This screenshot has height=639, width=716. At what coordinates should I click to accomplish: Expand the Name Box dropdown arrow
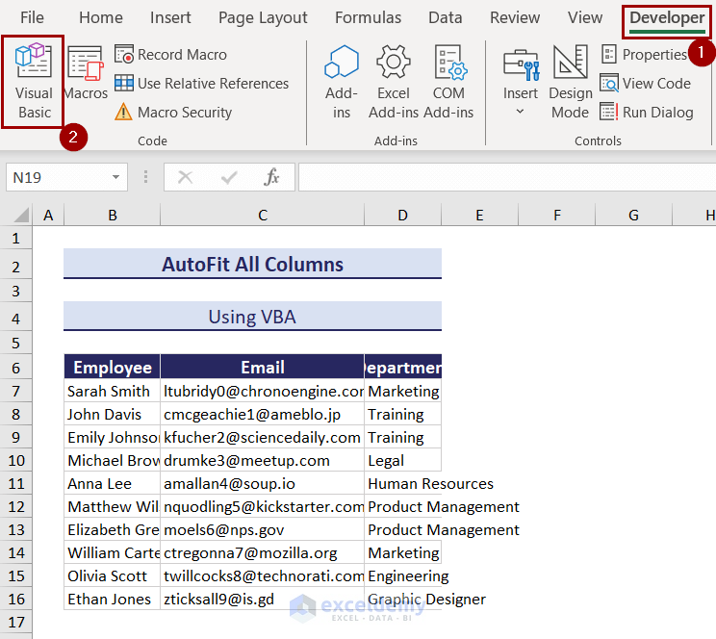point(116,177)
